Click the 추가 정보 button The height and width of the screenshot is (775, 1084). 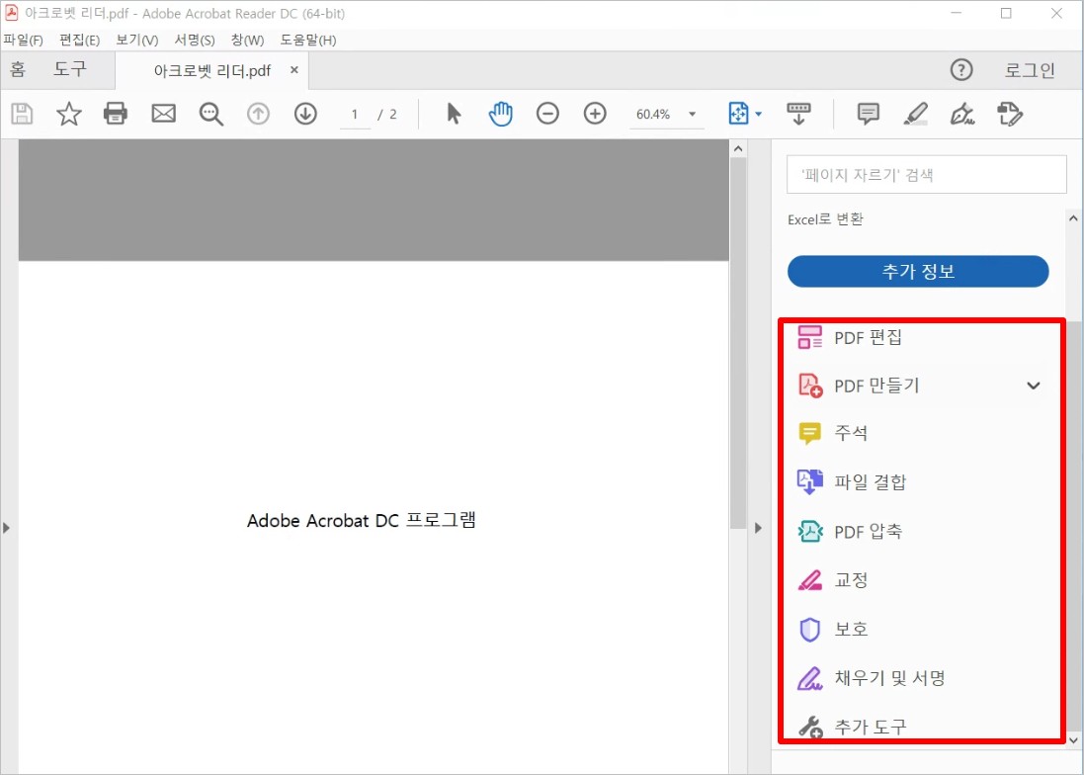[918, 271]
